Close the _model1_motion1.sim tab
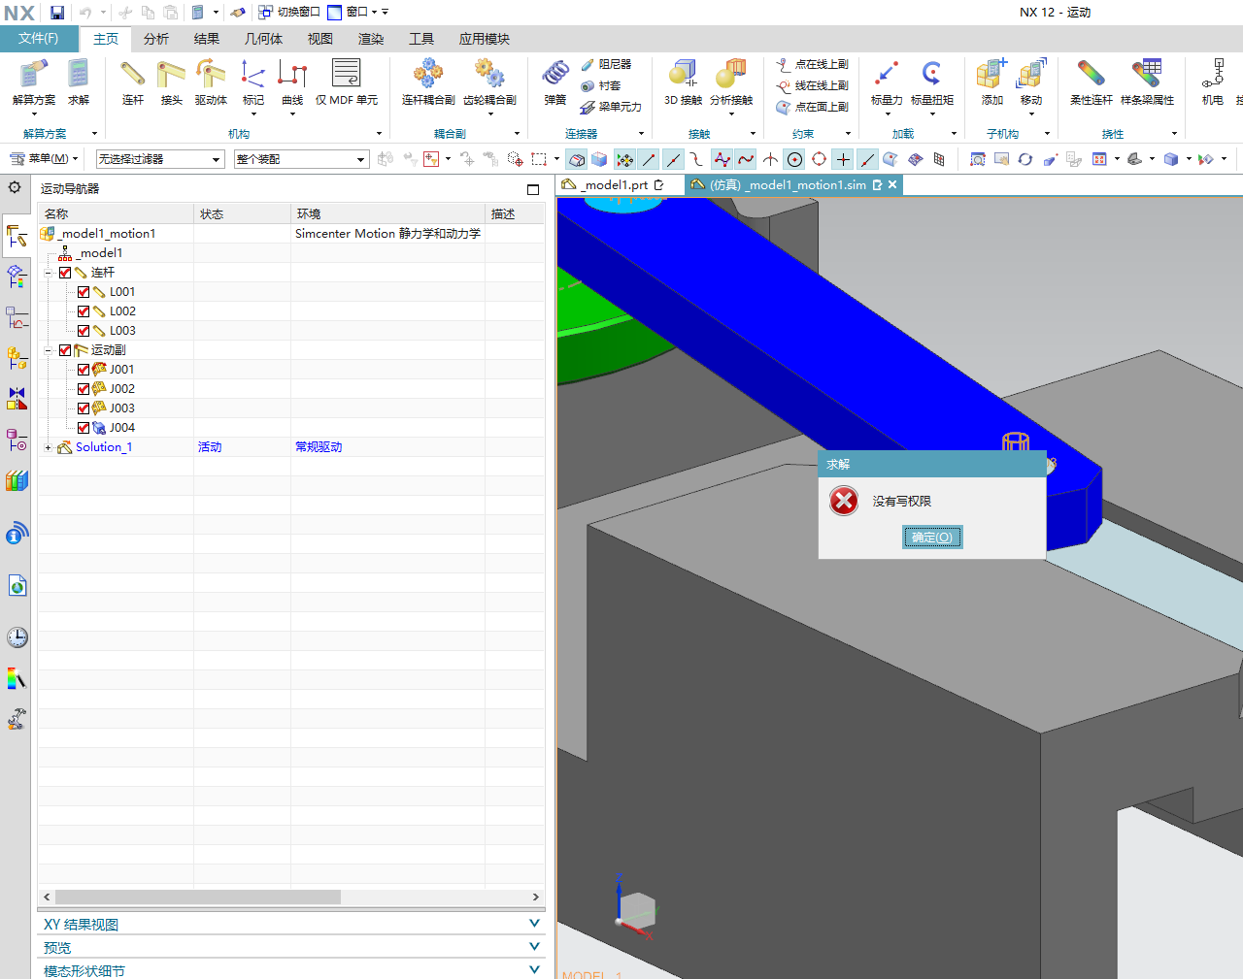 (892, 184)
